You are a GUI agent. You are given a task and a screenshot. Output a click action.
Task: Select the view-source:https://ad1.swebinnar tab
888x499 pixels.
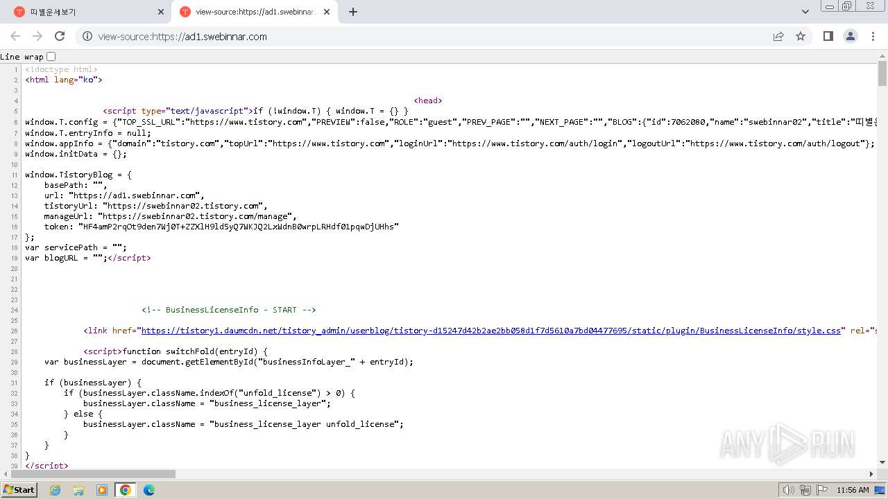pyautogui.click(x=254, y=12)
